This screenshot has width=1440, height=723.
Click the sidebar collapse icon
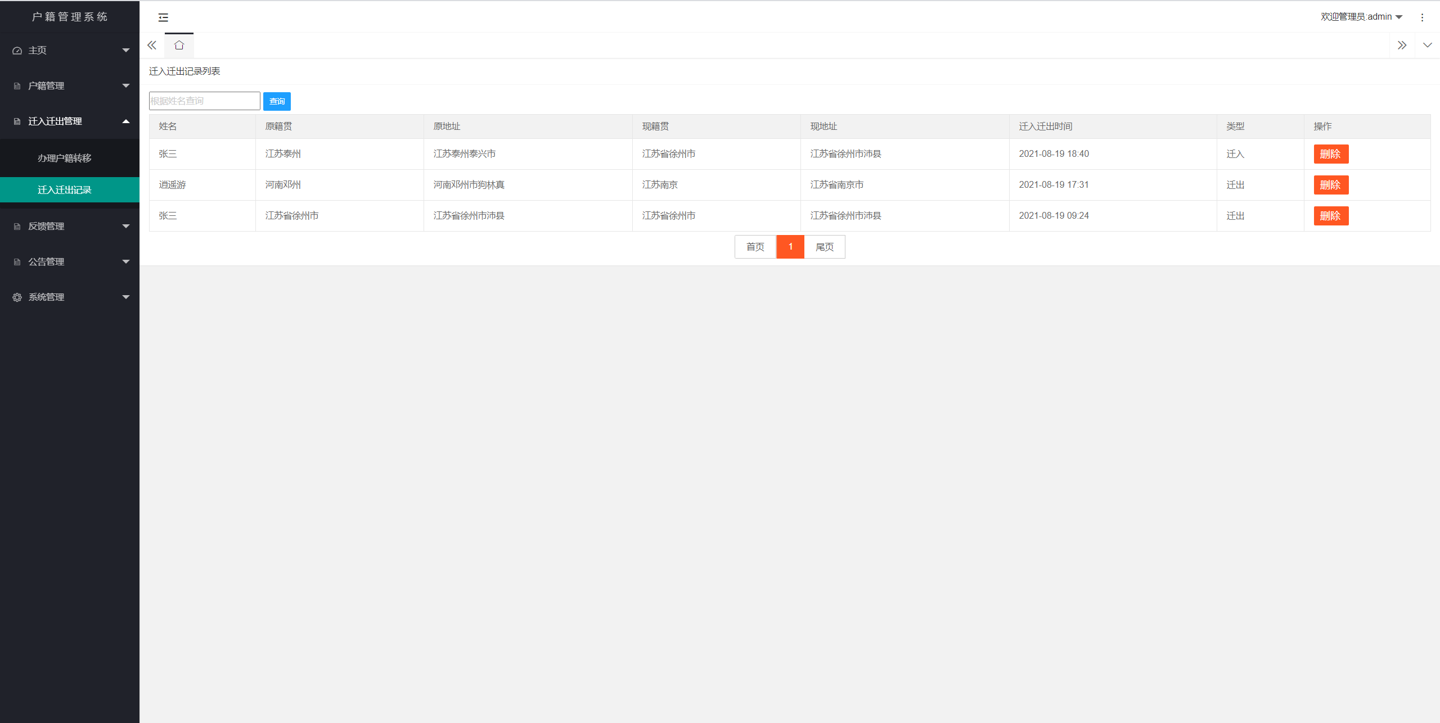[163, 17]
